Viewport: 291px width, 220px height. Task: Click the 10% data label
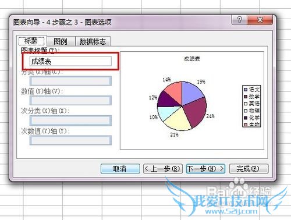pos(154,117)
